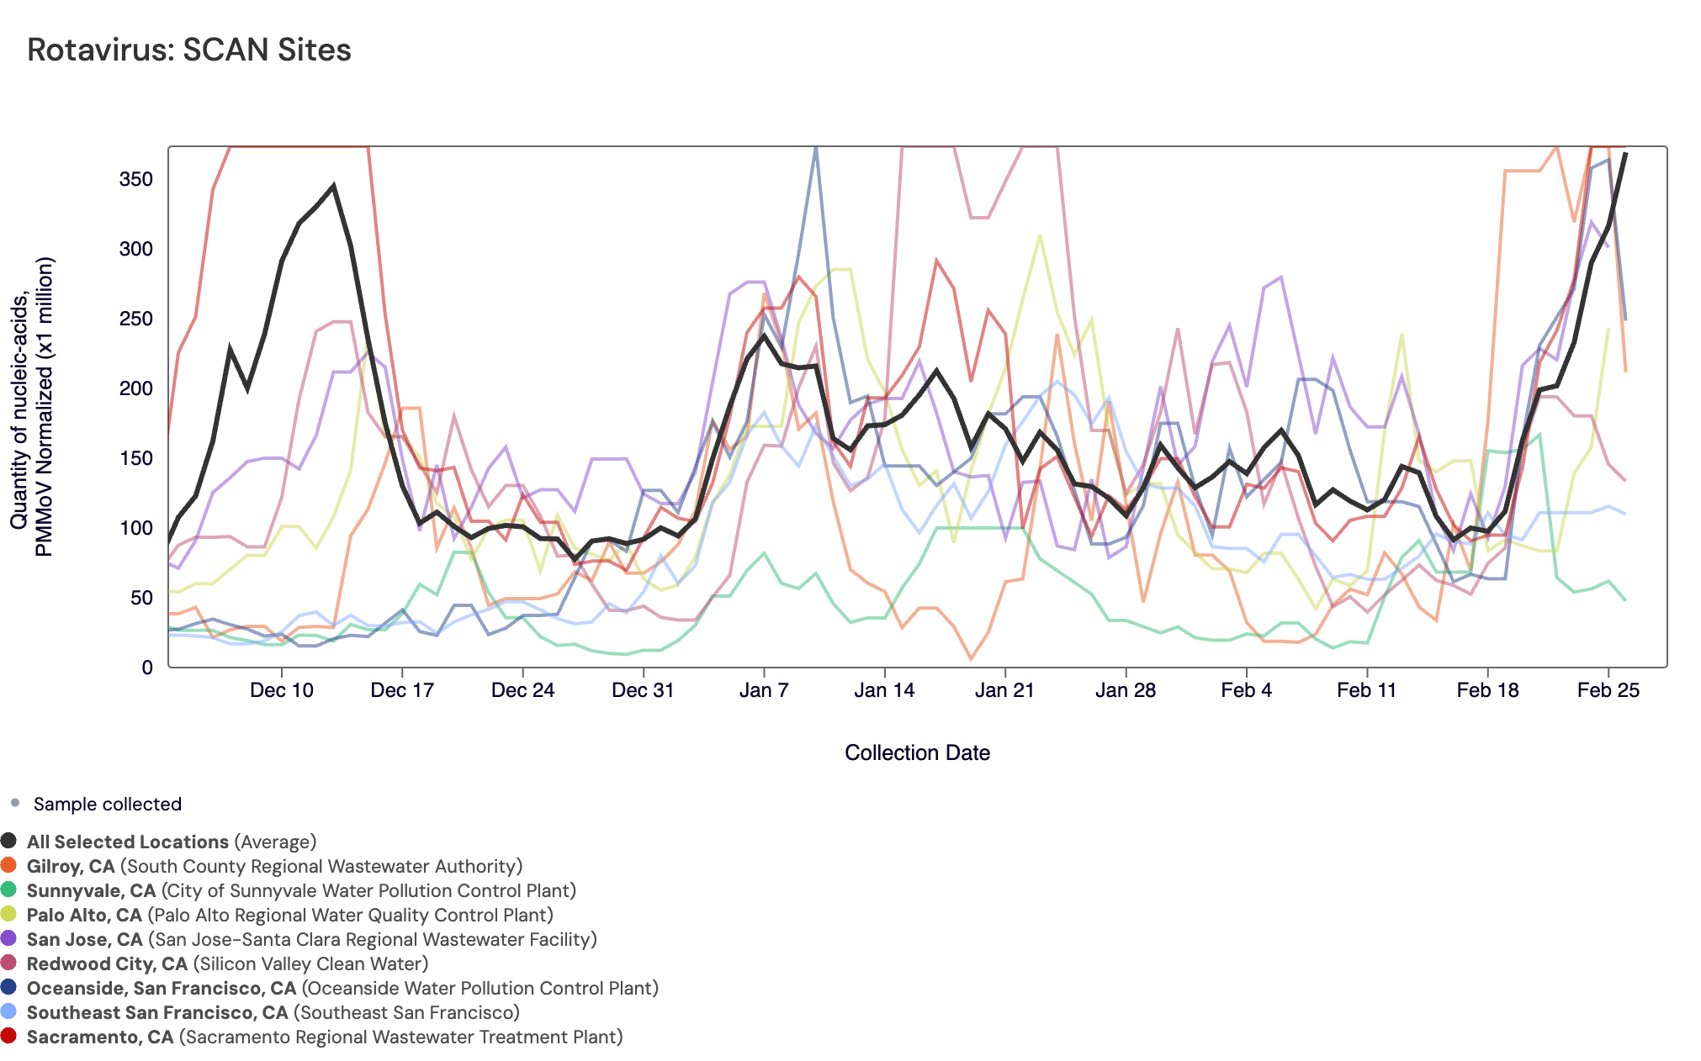Click the Feb 25 x-axis date label
The width and height of the screenshot is (1701, 1061).
1608,690
